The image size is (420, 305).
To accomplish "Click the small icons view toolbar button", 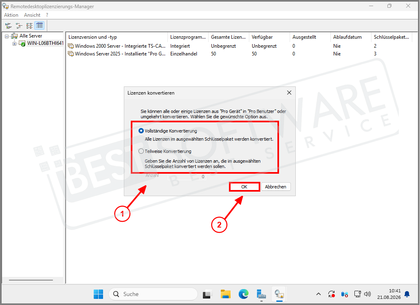I will (19, 25).
